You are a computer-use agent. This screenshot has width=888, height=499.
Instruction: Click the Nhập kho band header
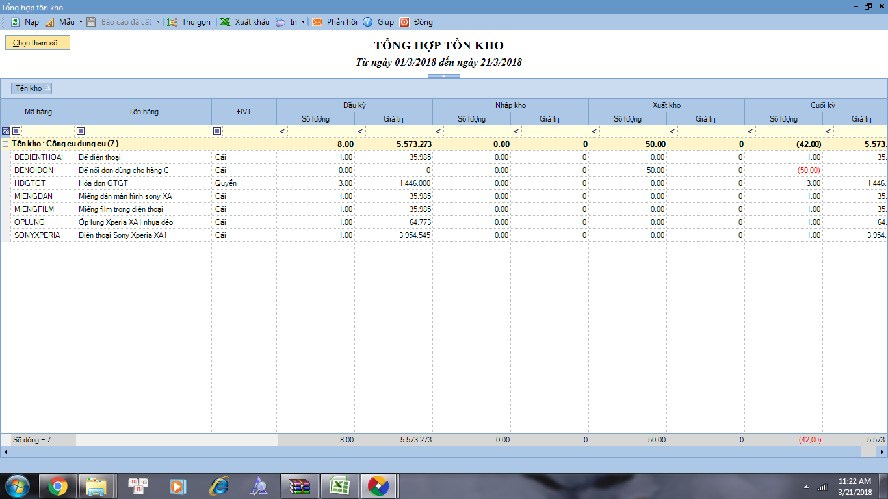(x=510, y=105)
